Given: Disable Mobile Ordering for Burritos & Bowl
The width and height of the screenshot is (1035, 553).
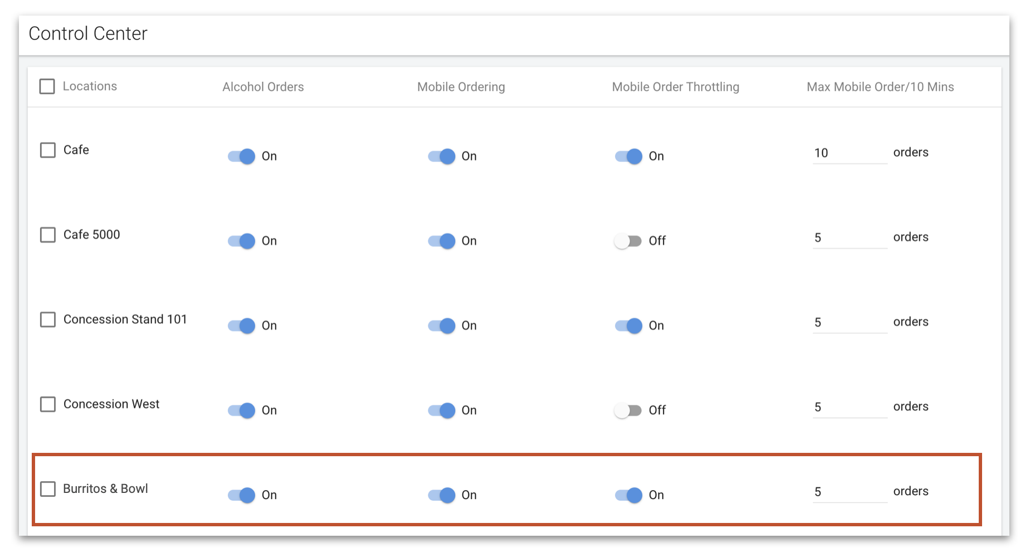Looking at the screenshot, I should [x=442, y=495].
